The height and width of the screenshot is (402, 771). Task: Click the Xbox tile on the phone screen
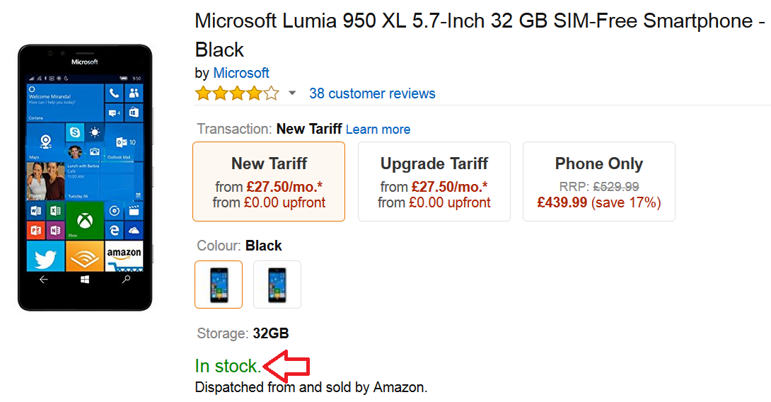coord(85,221)
